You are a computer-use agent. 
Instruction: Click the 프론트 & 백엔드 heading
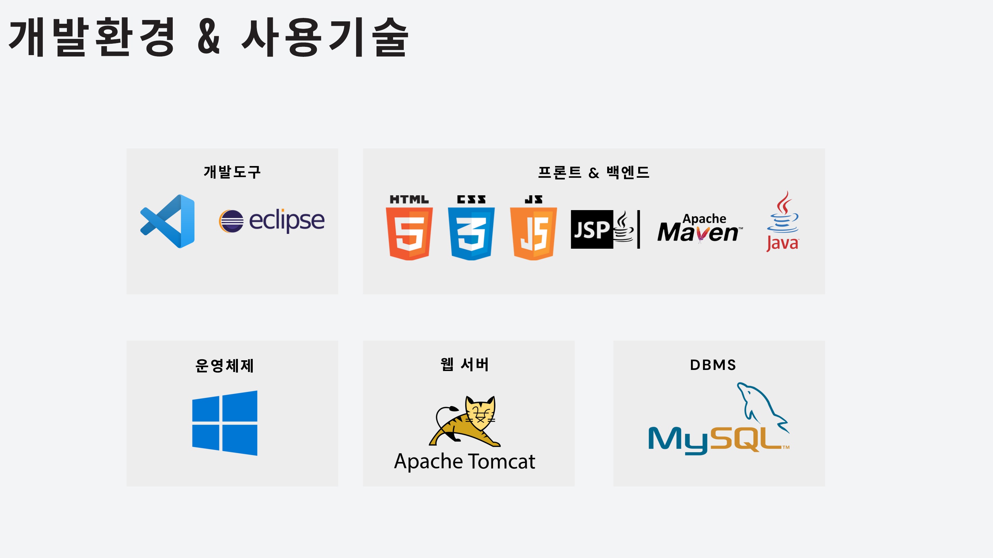point(594,172)
